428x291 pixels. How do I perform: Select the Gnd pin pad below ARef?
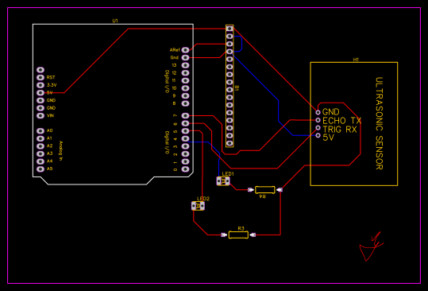tap(185, 57)
